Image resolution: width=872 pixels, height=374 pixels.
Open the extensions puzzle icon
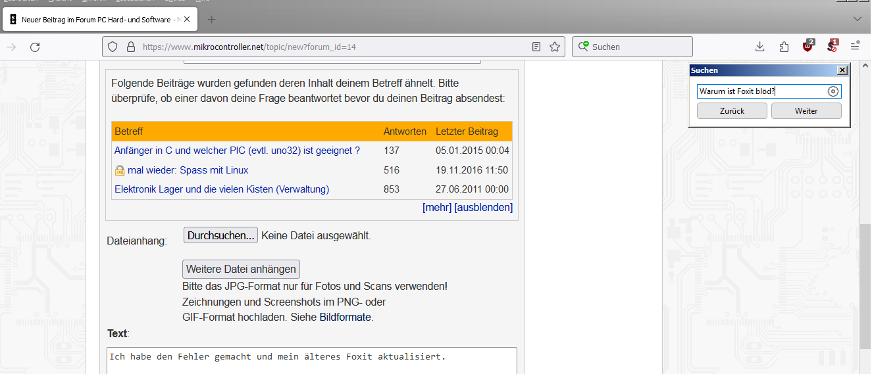(x=784, y=47)
